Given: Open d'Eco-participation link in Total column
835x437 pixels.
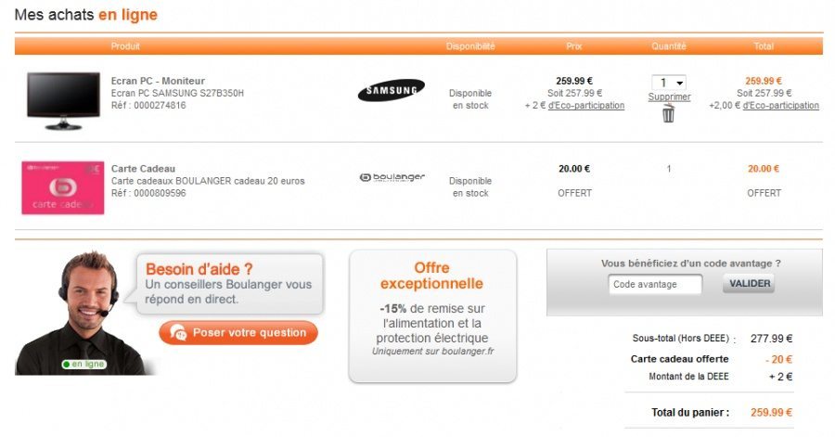Looking at the screenshot, I should (x=781, y=106).
